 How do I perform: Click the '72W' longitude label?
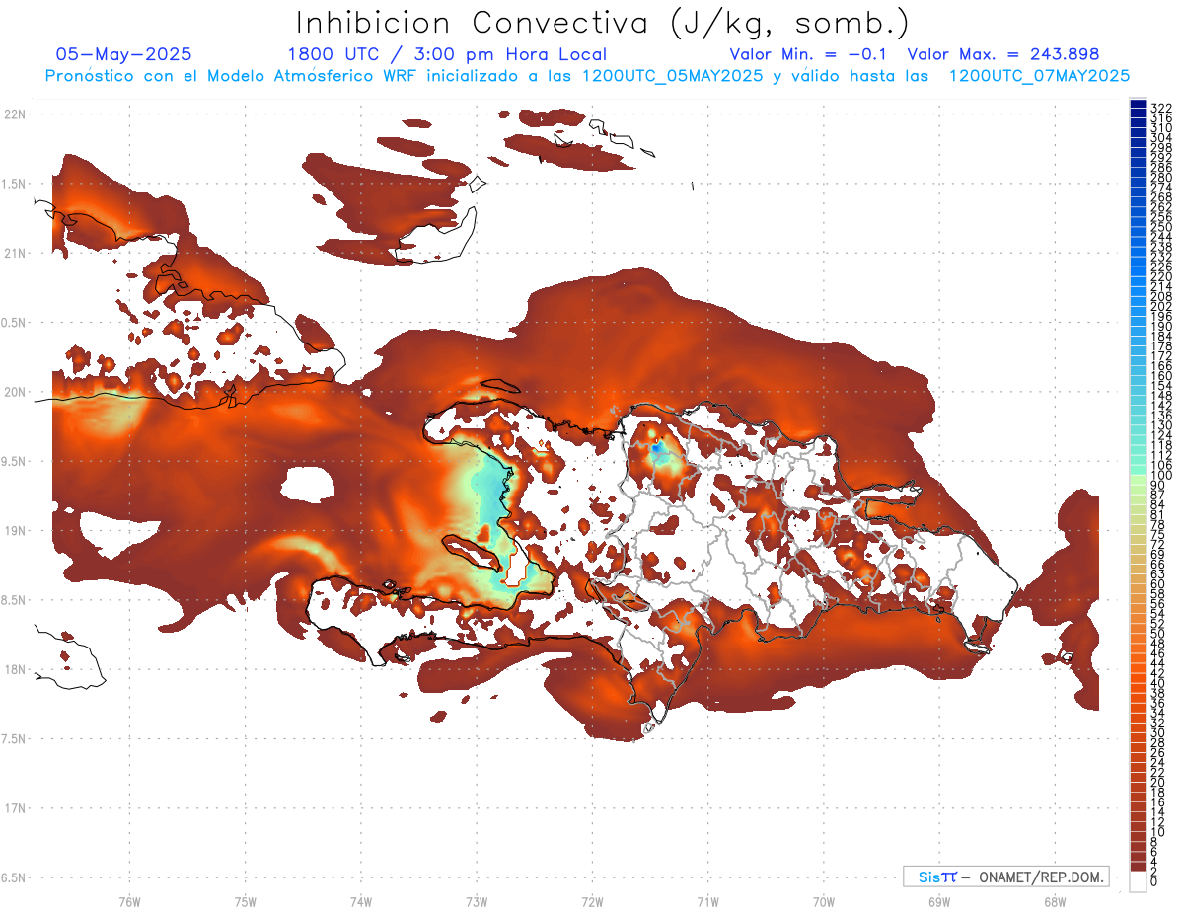click(x=592, y=902)
